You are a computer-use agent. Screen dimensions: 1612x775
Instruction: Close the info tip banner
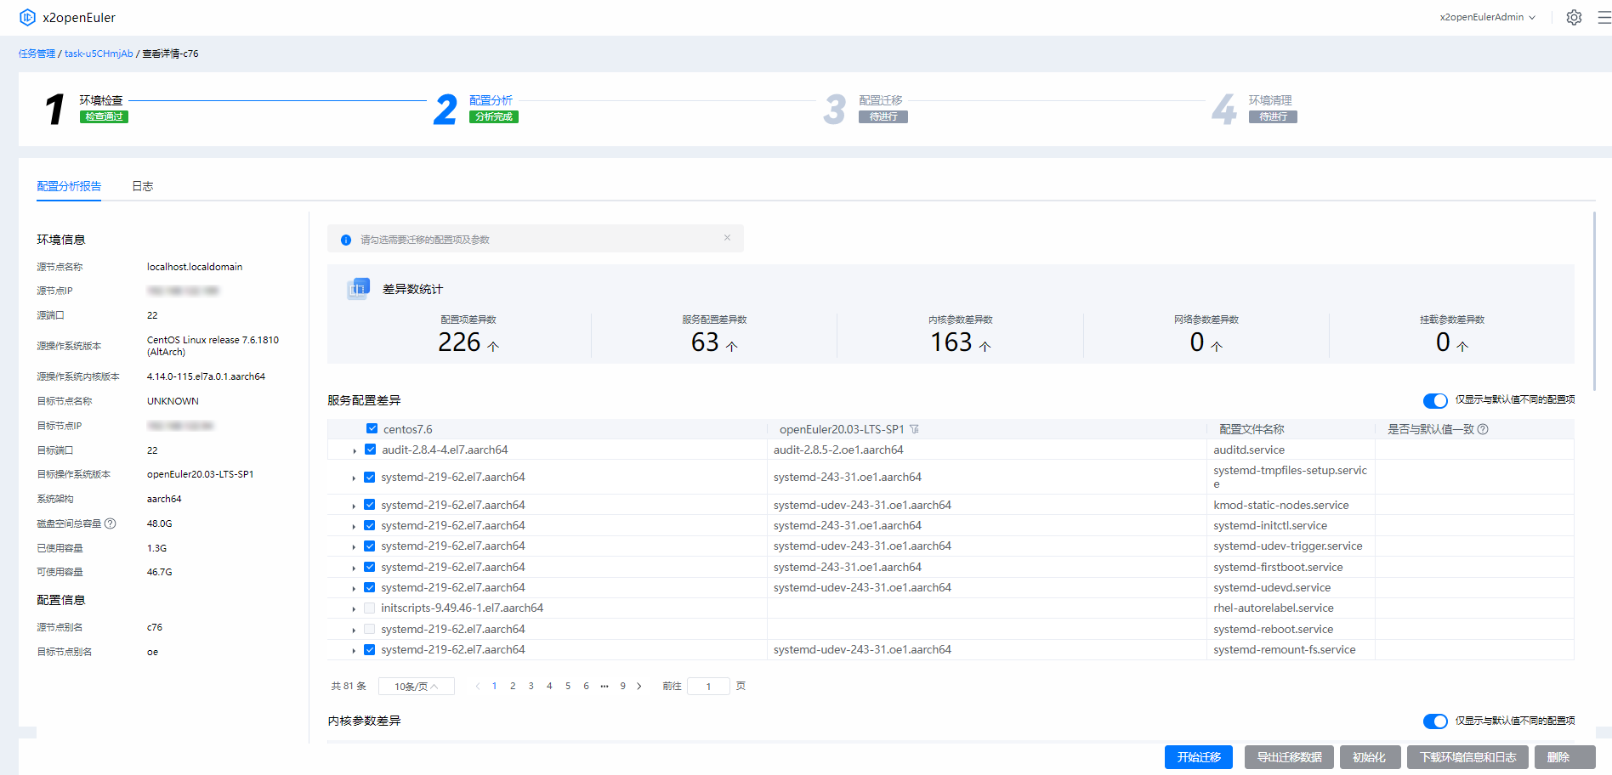coord(727,238)
